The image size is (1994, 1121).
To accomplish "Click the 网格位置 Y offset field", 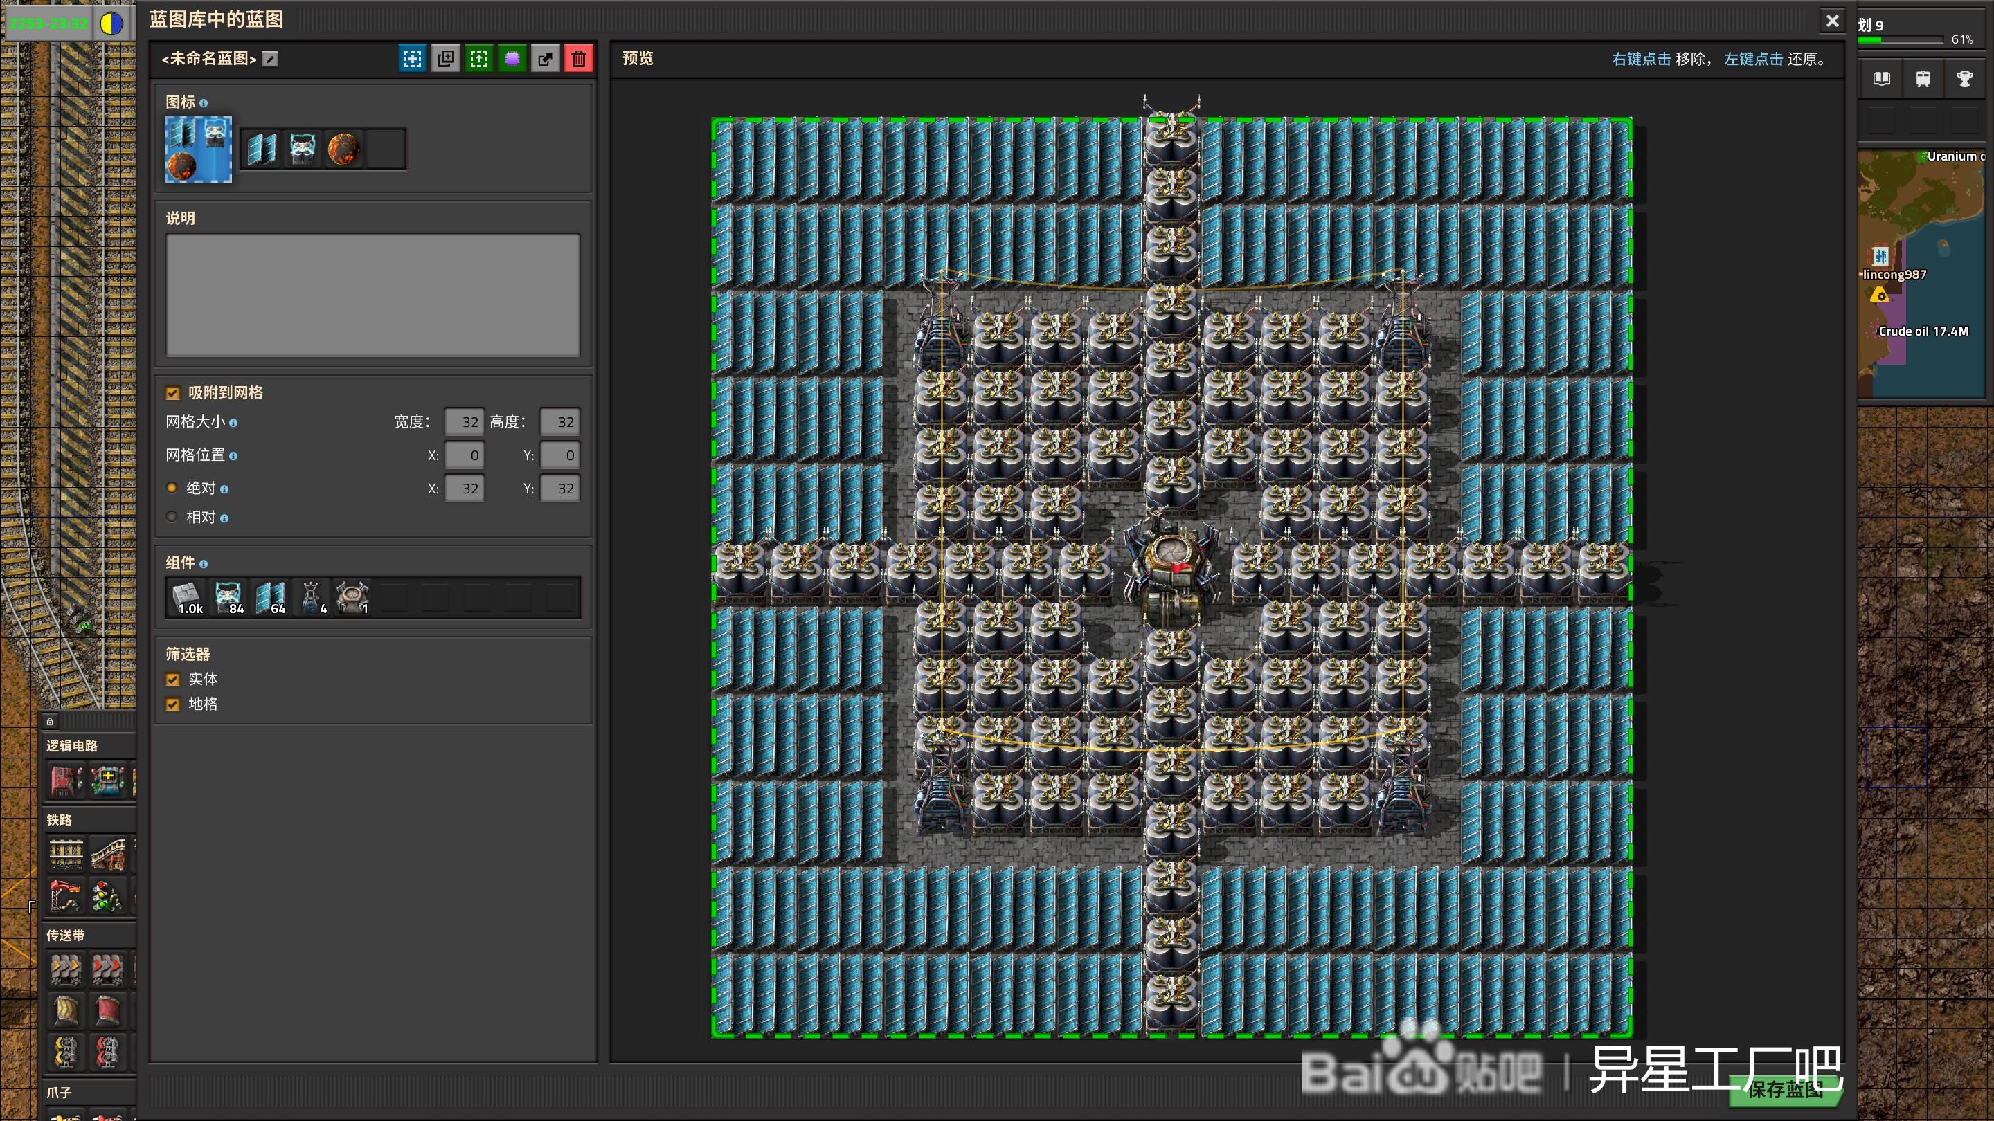I will [x=559, y=455].
